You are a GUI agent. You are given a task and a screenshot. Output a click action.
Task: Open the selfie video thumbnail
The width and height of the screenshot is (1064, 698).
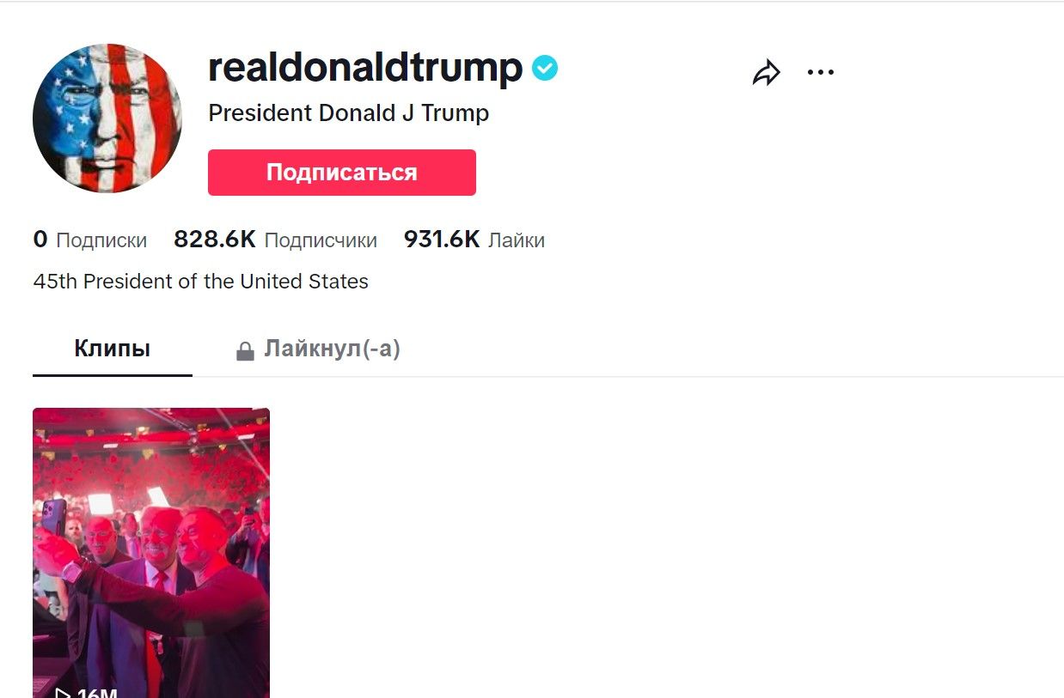[151, 549]
